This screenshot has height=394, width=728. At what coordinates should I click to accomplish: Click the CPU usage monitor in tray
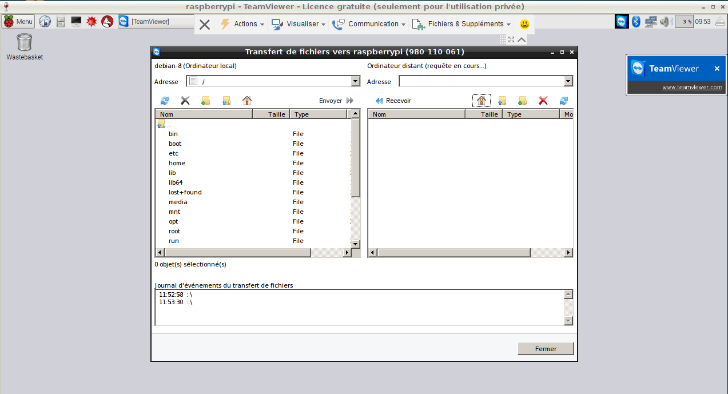[x=685, y=22]
